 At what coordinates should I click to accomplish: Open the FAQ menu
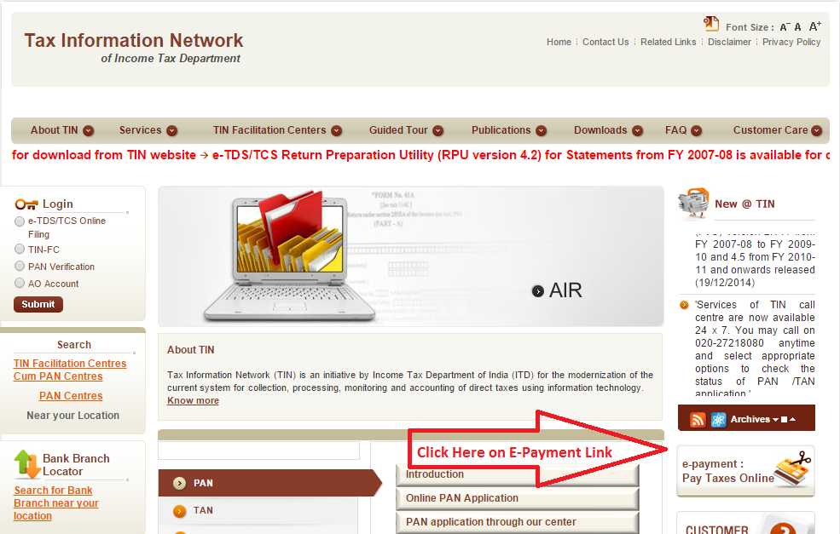(676, 130)
